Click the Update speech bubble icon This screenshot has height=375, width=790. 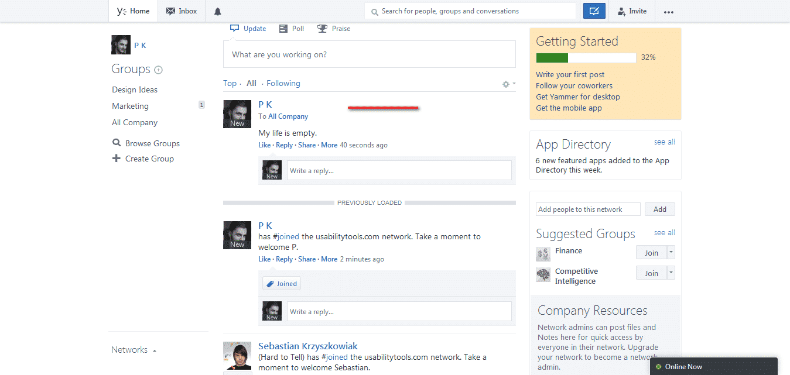tap(234, 28)
